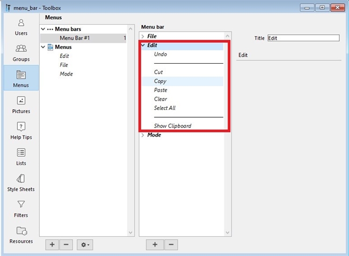
Task: Select the Groups sidebar icon
Action: [21, 52]
